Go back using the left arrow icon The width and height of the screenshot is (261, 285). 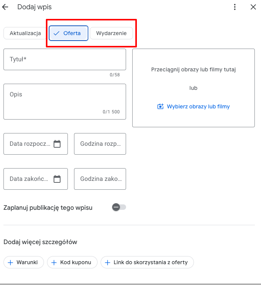(5, 7)
